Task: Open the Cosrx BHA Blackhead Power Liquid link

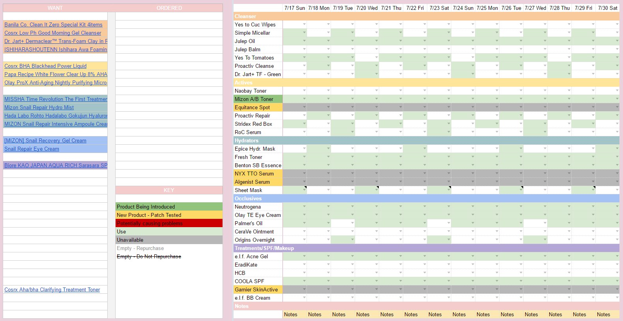Action: click(45, 66)
